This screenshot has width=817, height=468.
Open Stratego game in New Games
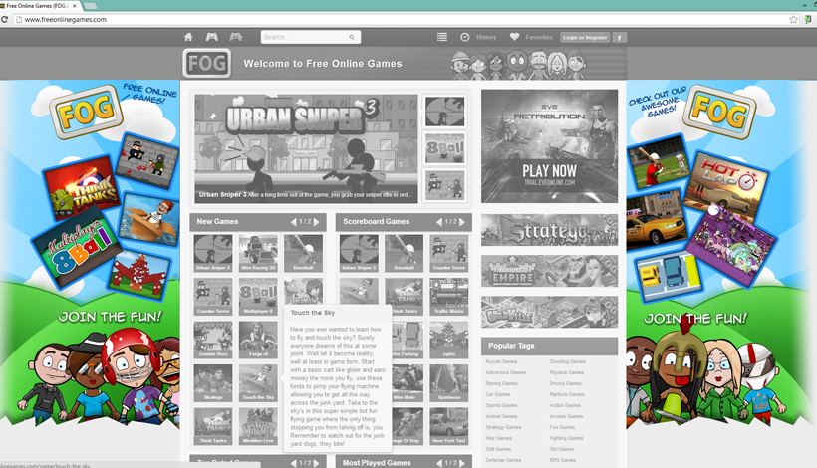[212, 382]
